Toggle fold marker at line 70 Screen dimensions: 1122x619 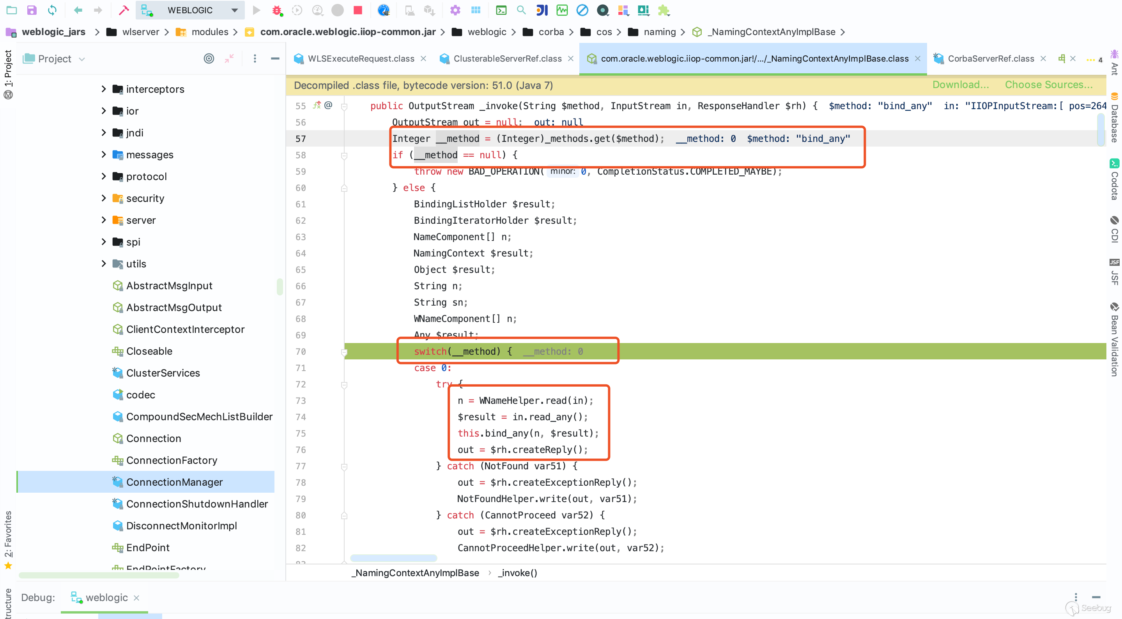tap(344, 352)
